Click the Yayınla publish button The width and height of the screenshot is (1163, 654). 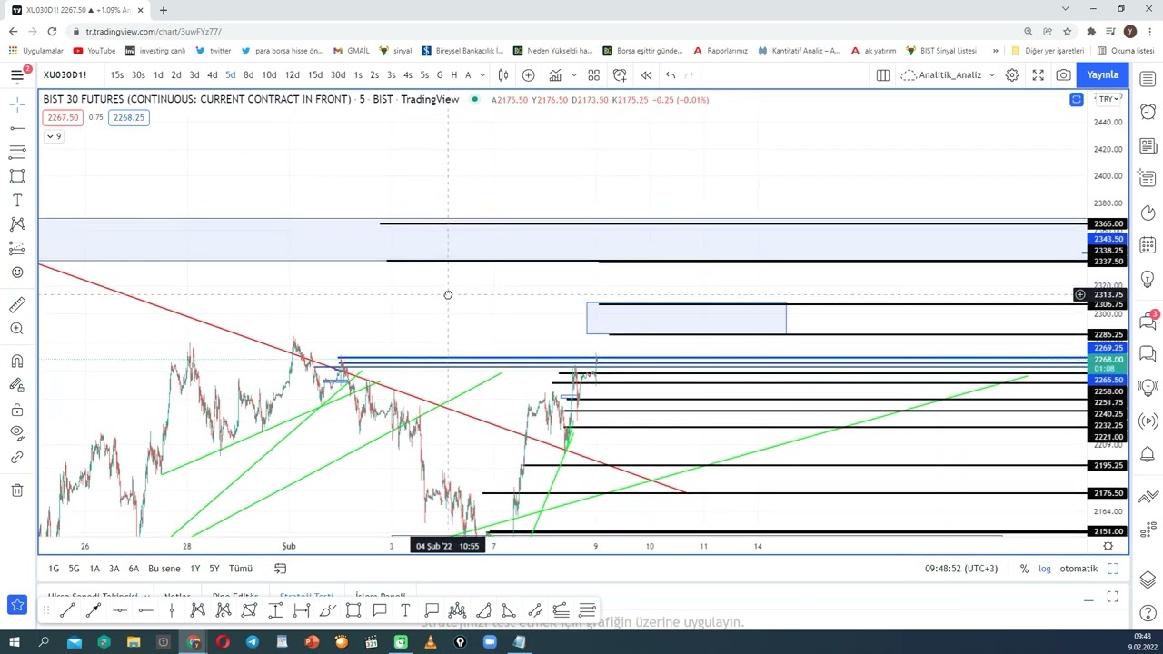coord(1103,74)
